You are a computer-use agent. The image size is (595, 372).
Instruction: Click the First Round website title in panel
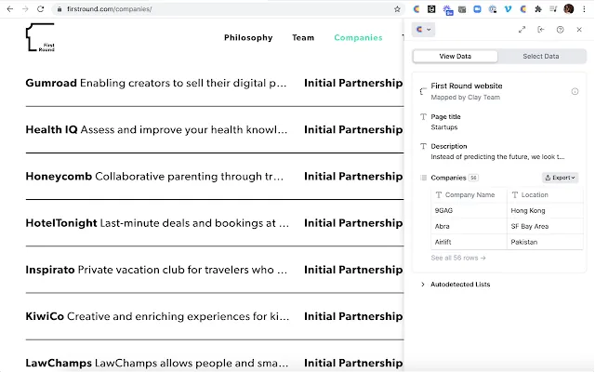(467, 86)
